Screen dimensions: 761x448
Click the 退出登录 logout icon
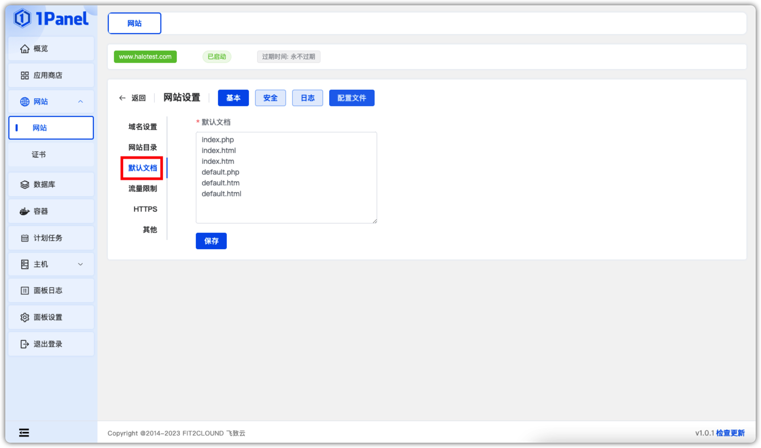[x=25, y=344]
